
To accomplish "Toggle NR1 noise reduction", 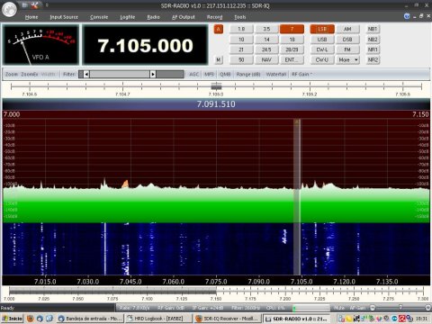I will pyautogui.click(x=373, y=49).
